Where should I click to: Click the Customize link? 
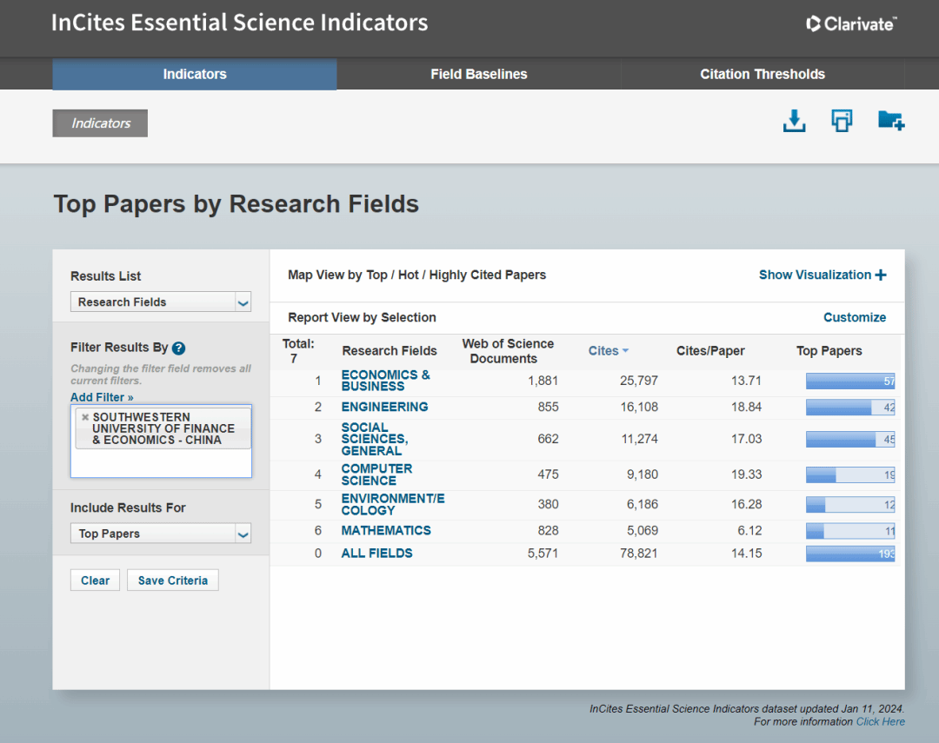pos(854,318)
